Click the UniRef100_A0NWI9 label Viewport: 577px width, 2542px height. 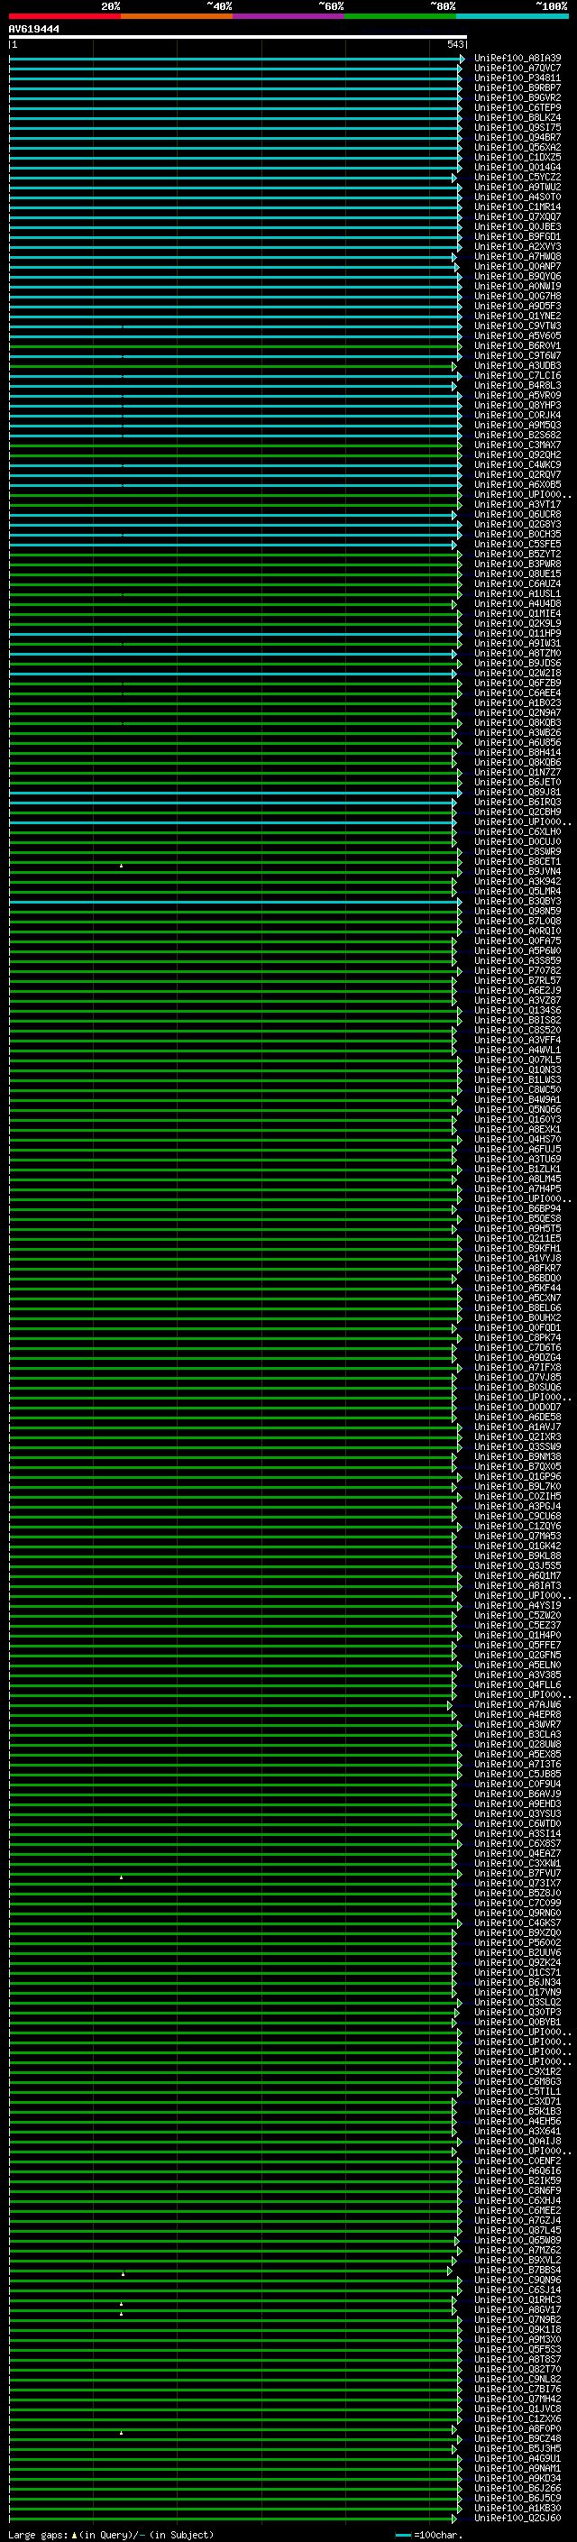click(x=517, y=286)
